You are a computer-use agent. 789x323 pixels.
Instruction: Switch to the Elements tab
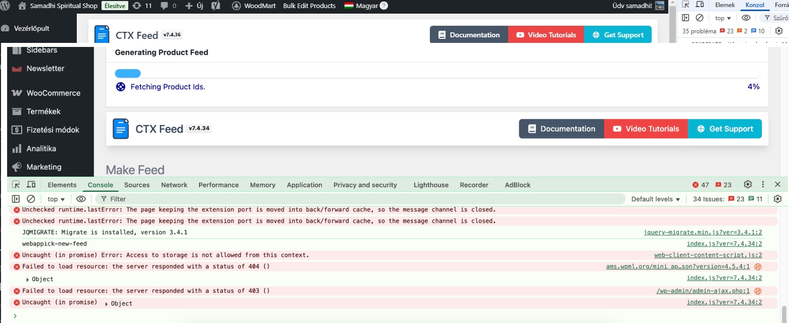(x=62, y=185)
